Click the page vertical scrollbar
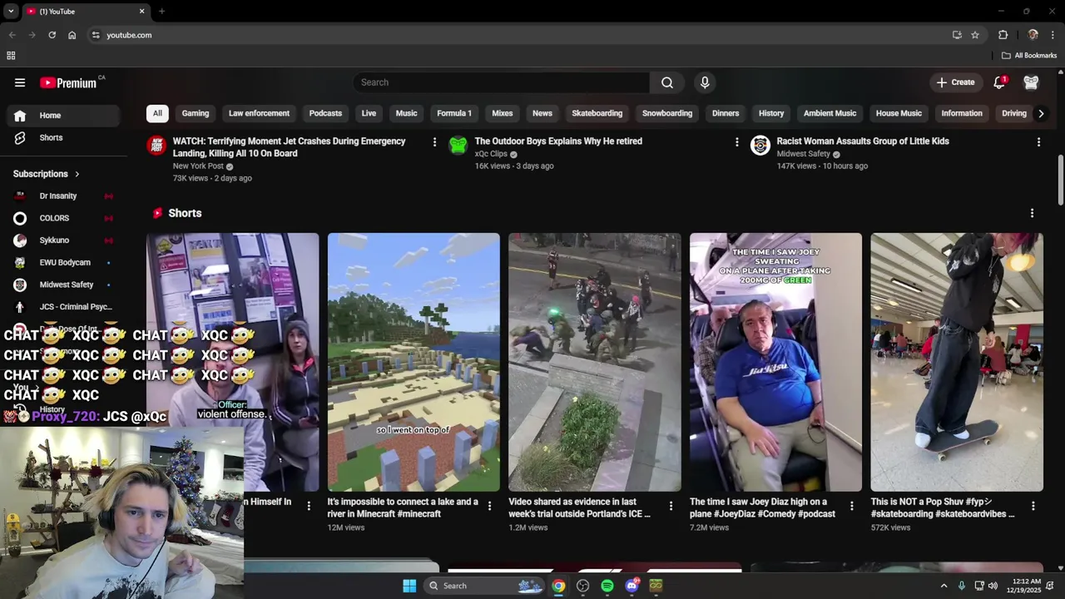 click(x=1060, y=179)
